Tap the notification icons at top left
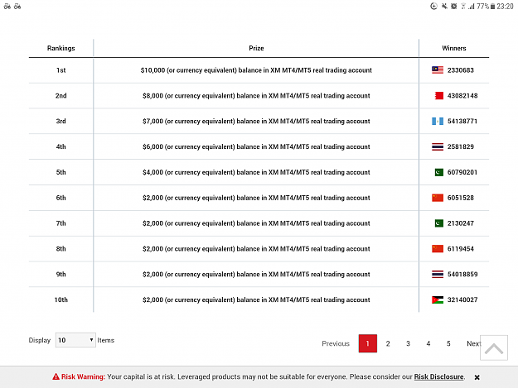518x388 pixels. 12,7
